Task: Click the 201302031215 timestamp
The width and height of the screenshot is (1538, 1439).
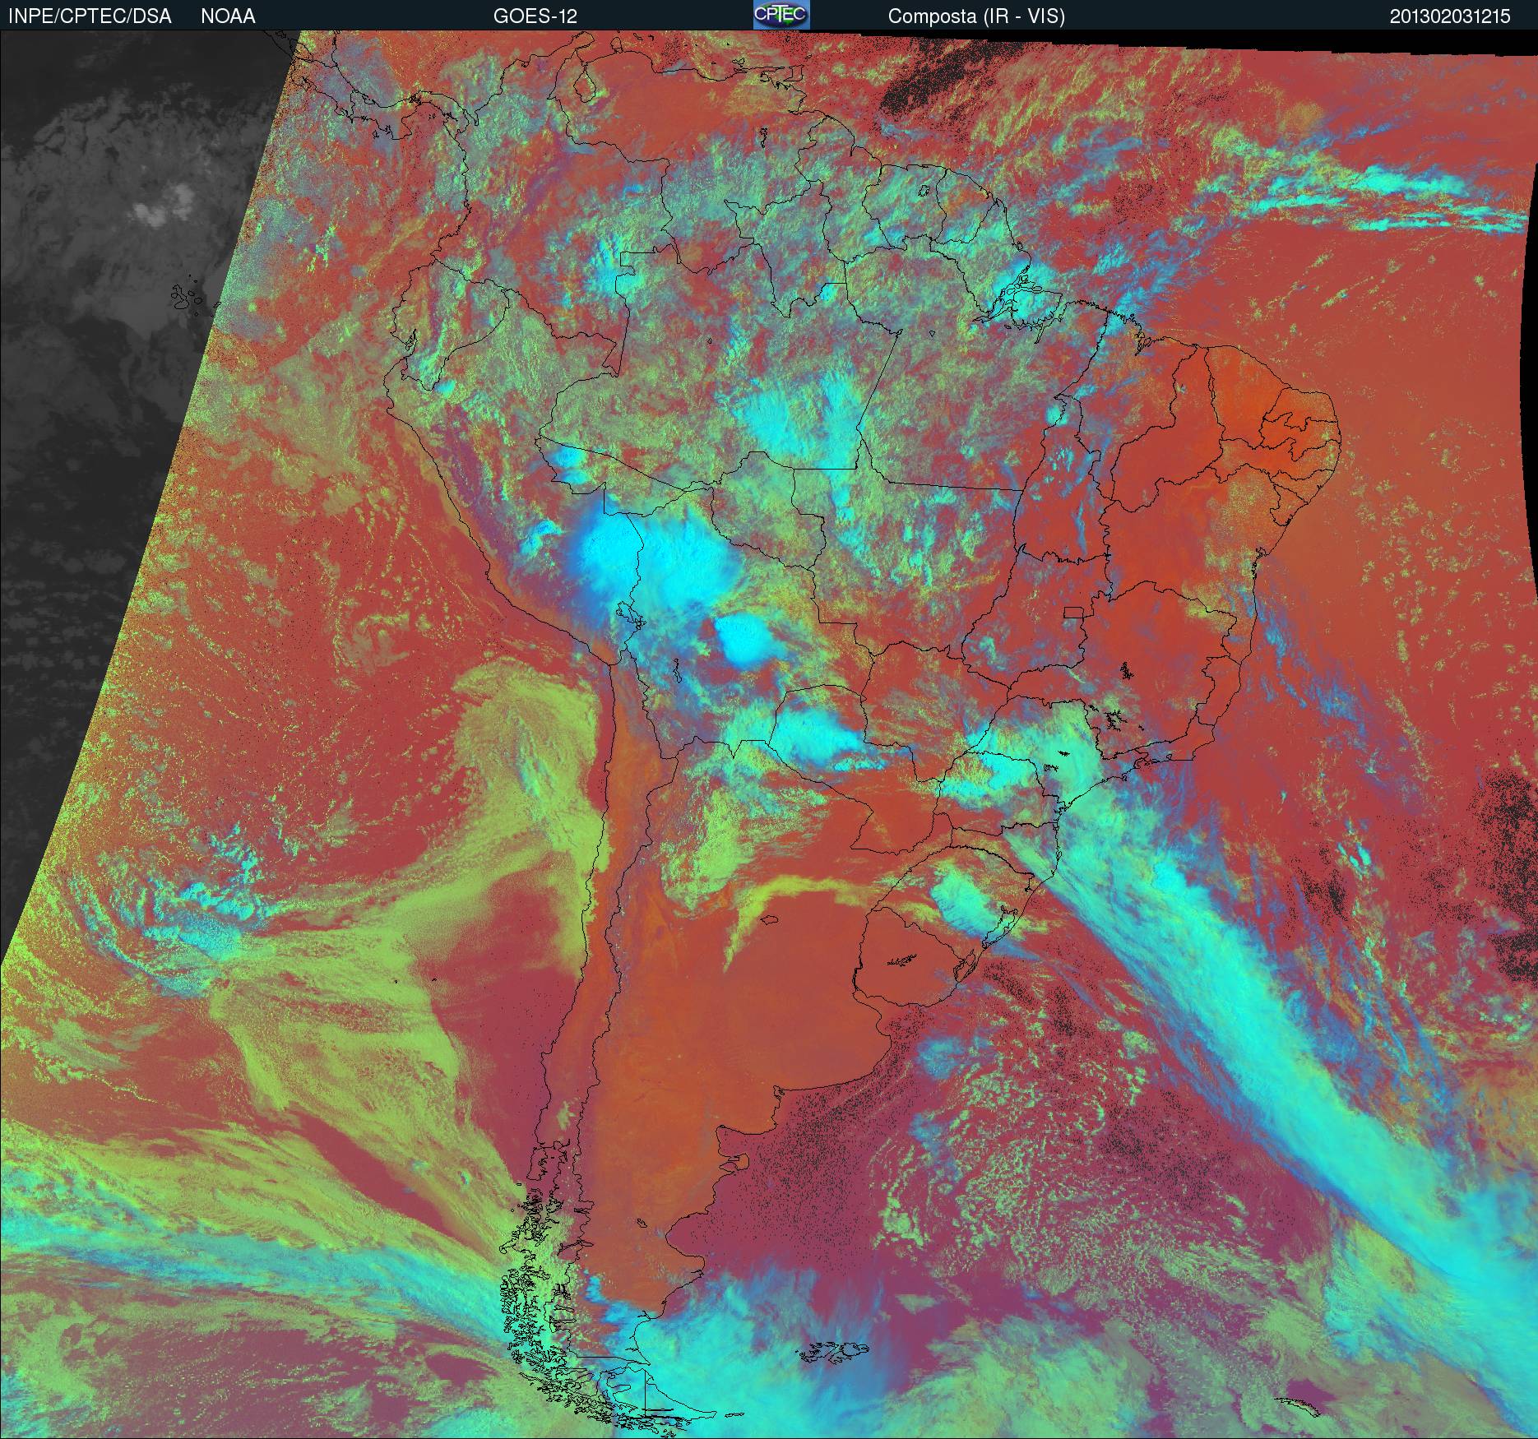Action: (x=1450, y=16)
